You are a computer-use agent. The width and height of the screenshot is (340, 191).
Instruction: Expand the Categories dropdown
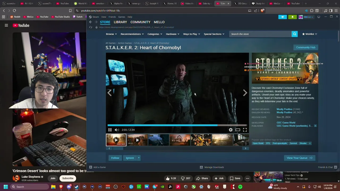pos(155,34)
